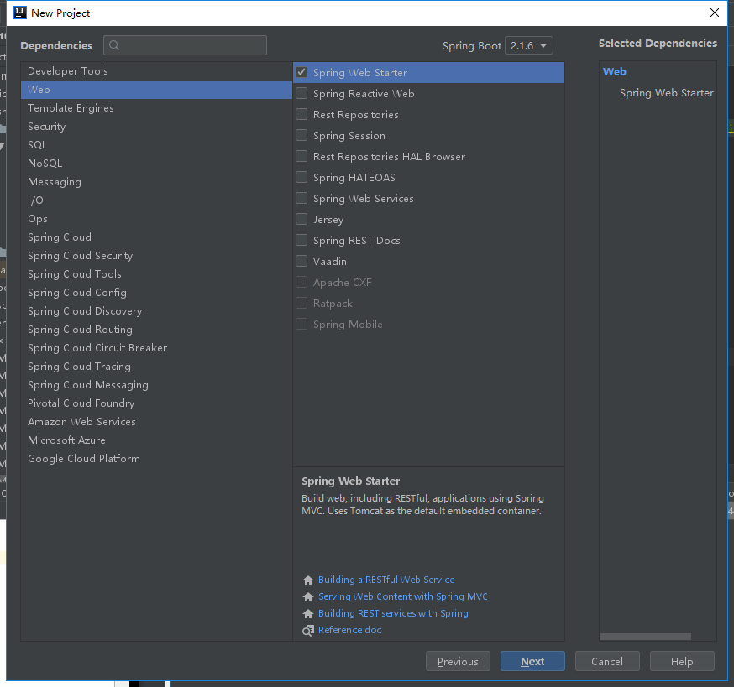Enable Rest Repositories HAL Browser checkbox
The width and height of the screenshot is (734, 687).
[x=301, y=156]
